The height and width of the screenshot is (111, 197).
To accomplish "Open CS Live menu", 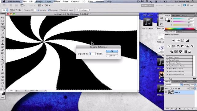I will (189, 5).
